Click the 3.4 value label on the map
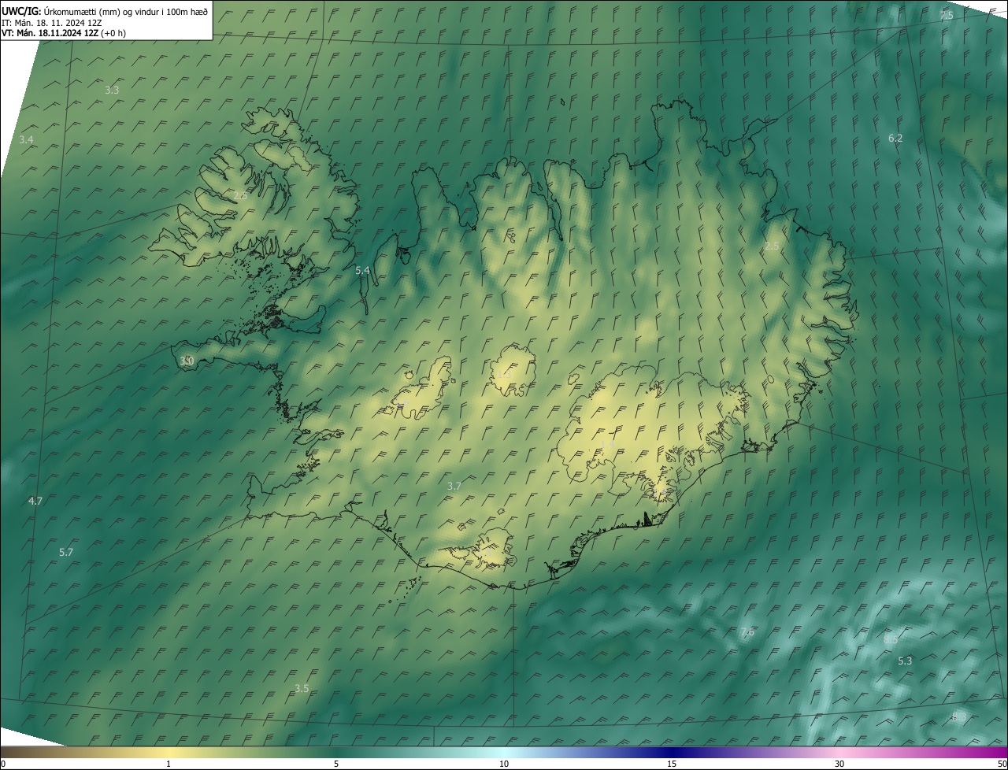Viewport: 1008px width, 770px height. [x=26, y=139]
